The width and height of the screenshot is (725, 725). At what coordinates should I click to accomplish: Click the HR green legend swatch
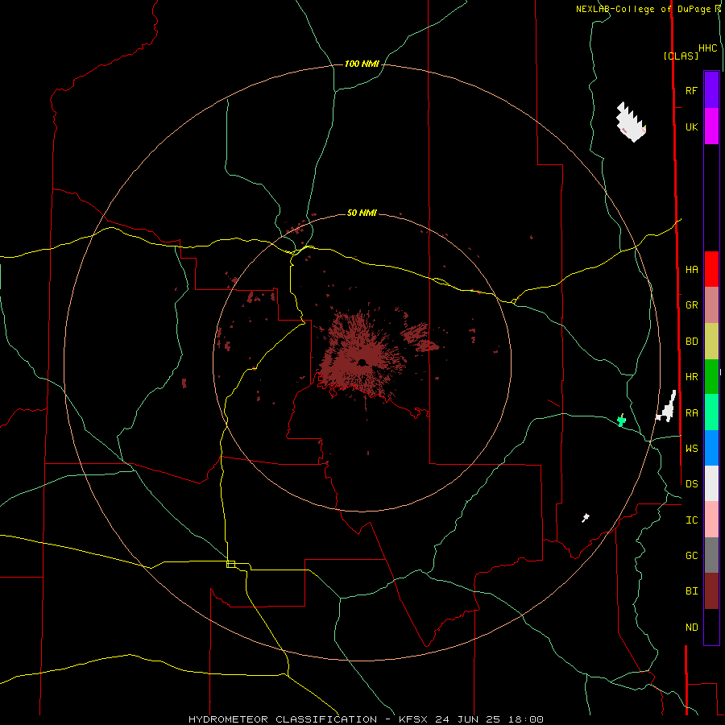711,377
